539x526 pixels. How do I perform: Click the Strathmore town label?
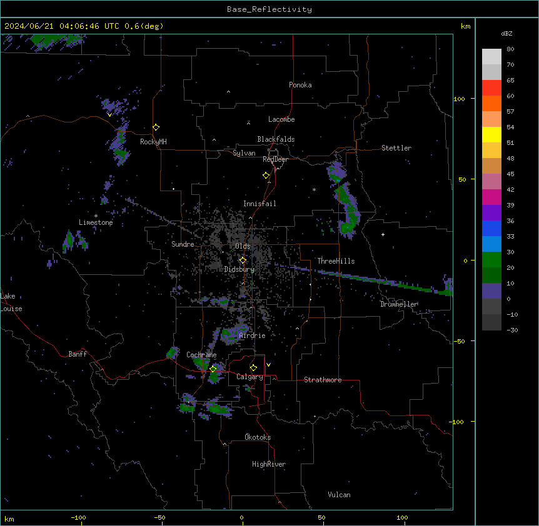323,380
